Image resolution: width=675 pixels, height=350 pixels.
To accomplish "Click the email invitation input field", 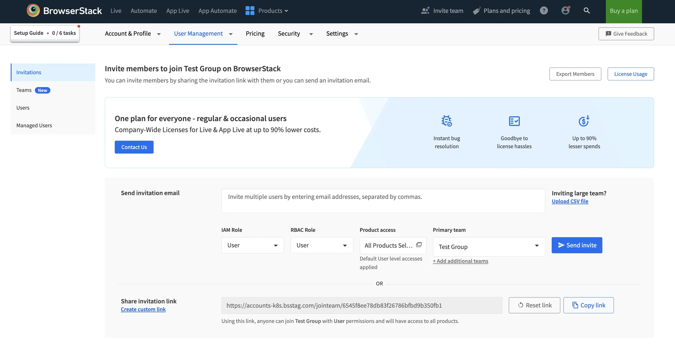I will click(383, 201).
